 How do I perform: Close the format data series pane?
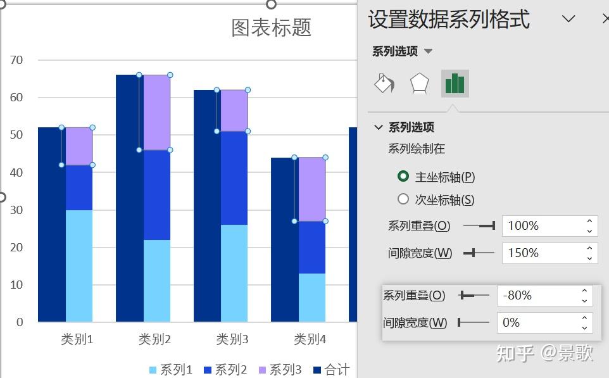click(x=606, y=17)
